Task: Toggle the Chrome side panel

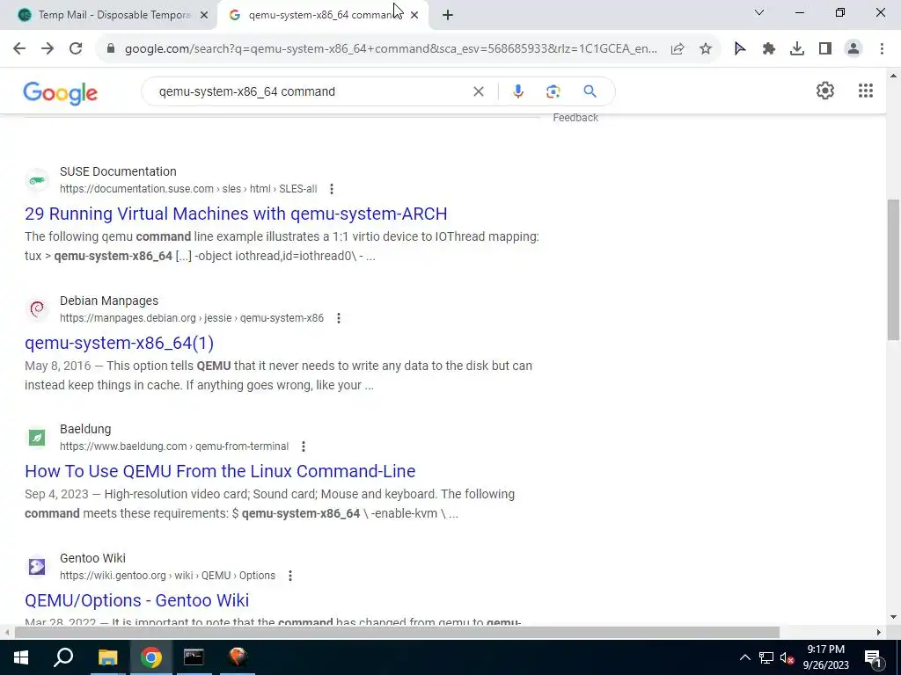Action: coord(825,49)
